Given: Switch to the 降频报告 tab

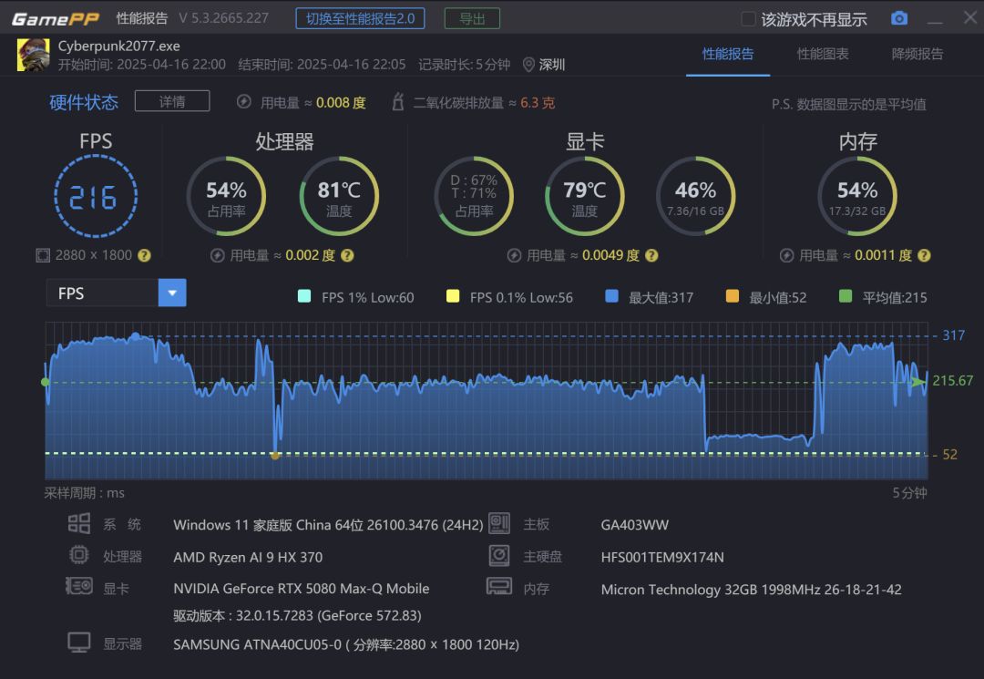Looking at the screenshot, I should [x=917, y=54].
